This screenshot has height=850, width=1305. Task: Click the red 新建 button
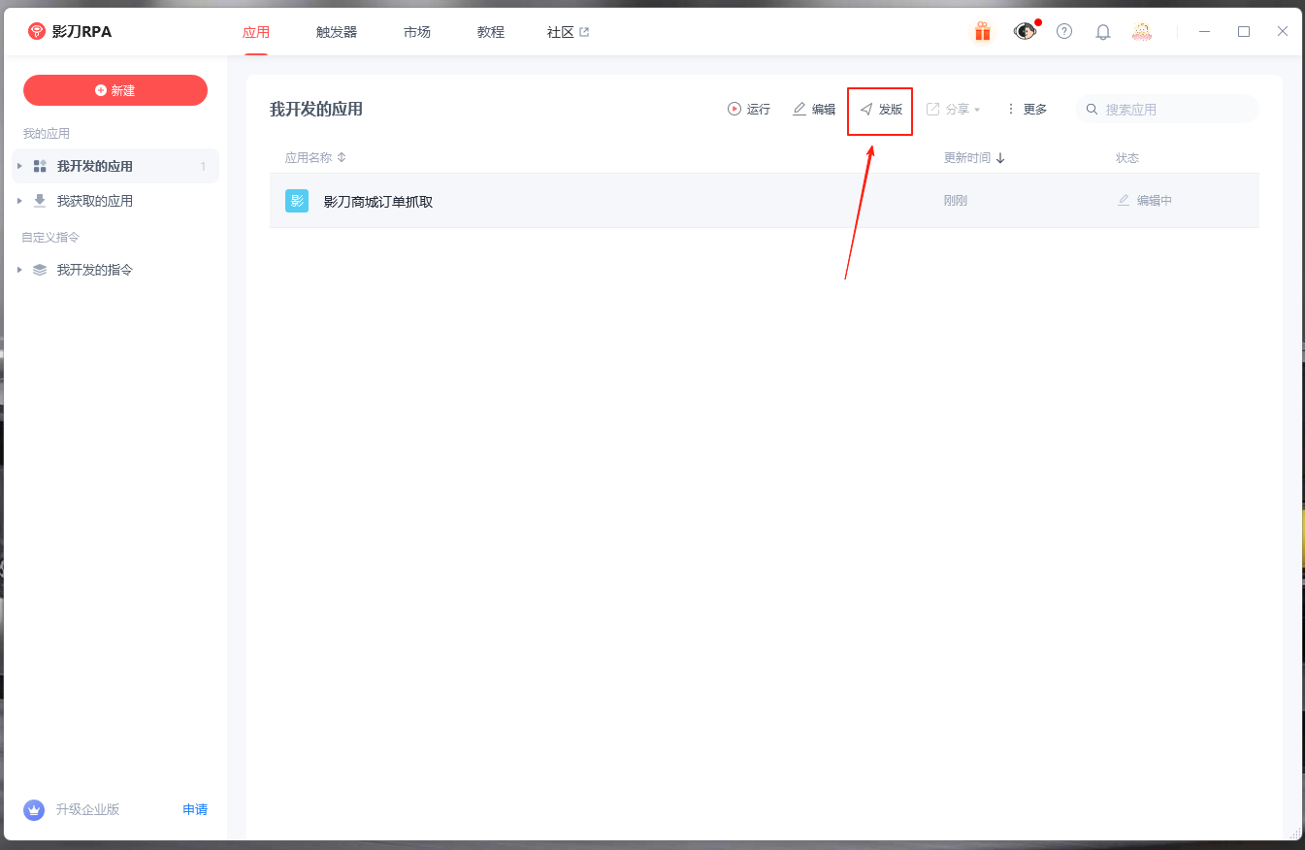115,90
